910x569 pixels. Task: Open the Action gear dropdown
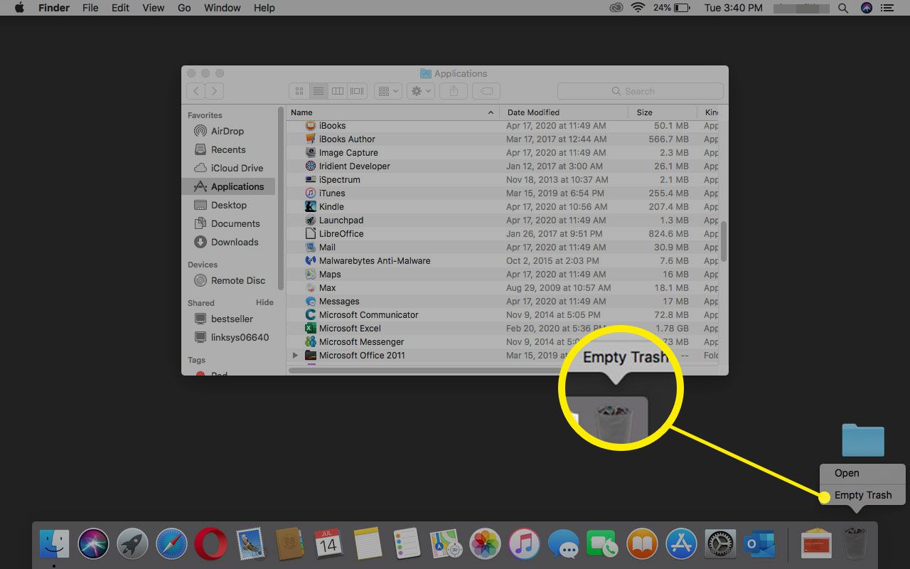pos(420,91)
